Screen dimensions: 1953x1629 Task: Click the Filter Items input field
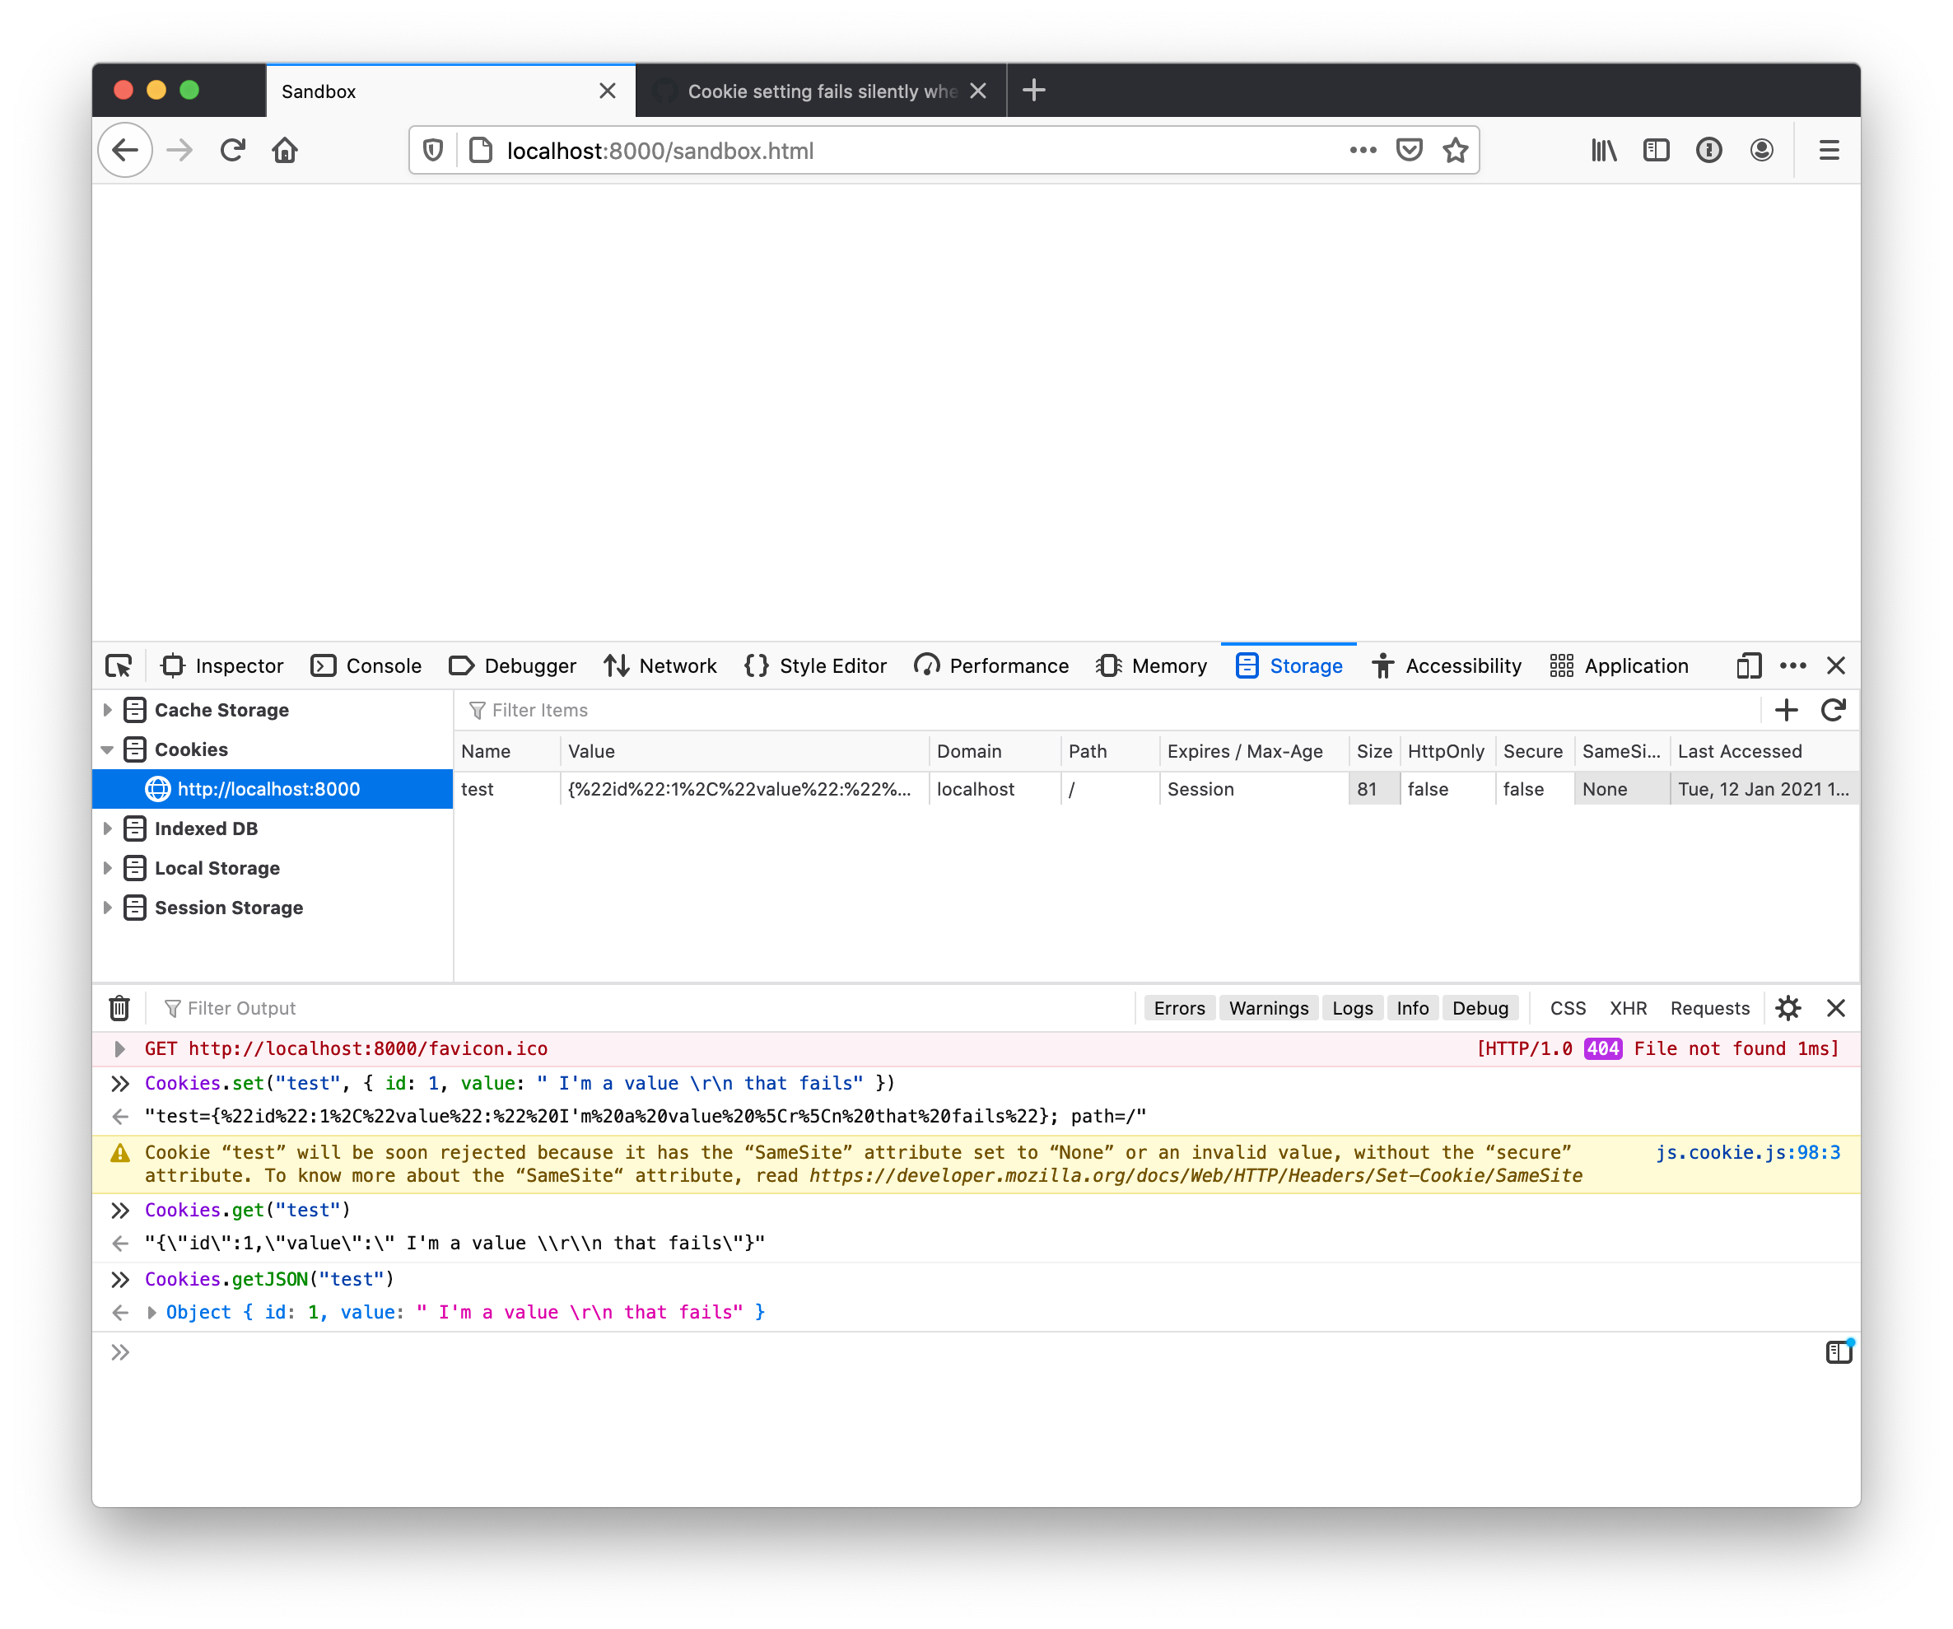(1107, 711)
